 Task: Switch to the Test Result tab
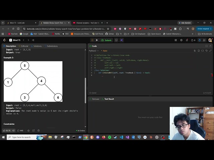108,99
